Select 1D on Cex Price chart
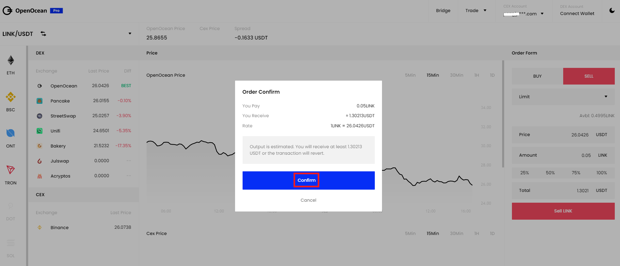 (x=492, y=233)
